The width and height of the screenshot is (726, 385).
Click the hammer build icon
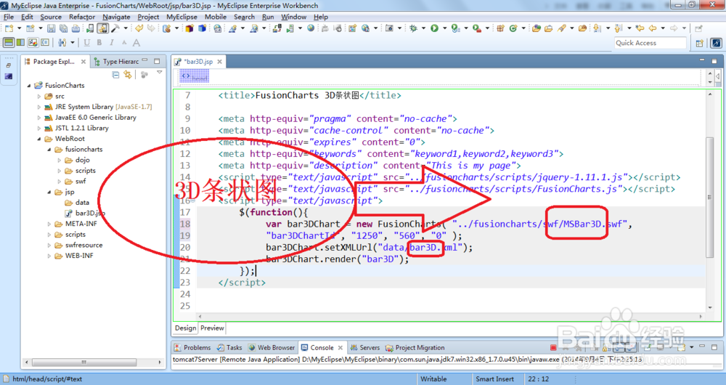[x=115, y=28]
